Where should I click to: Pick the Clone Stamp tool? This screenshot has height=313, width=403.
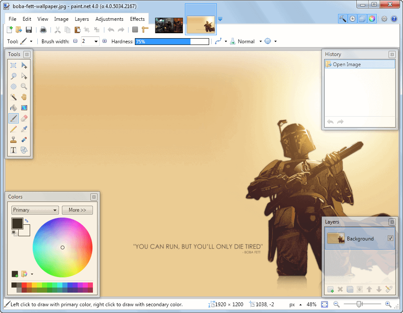(x=13, y=139)
